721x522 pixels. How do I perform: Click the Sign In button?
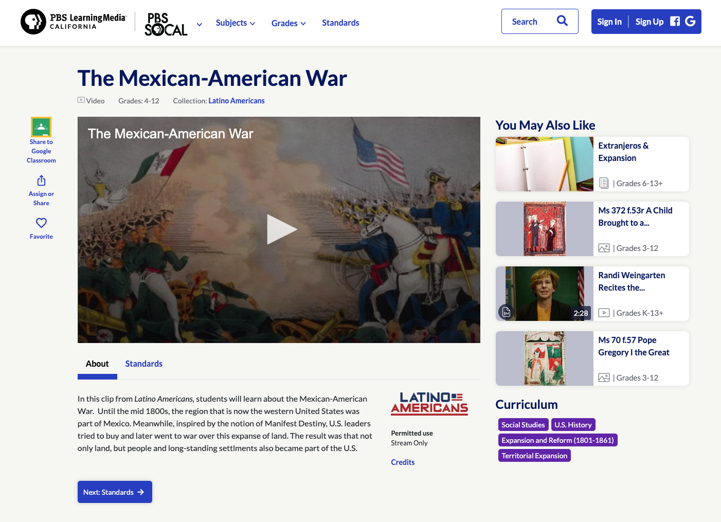tap(609, 21)
